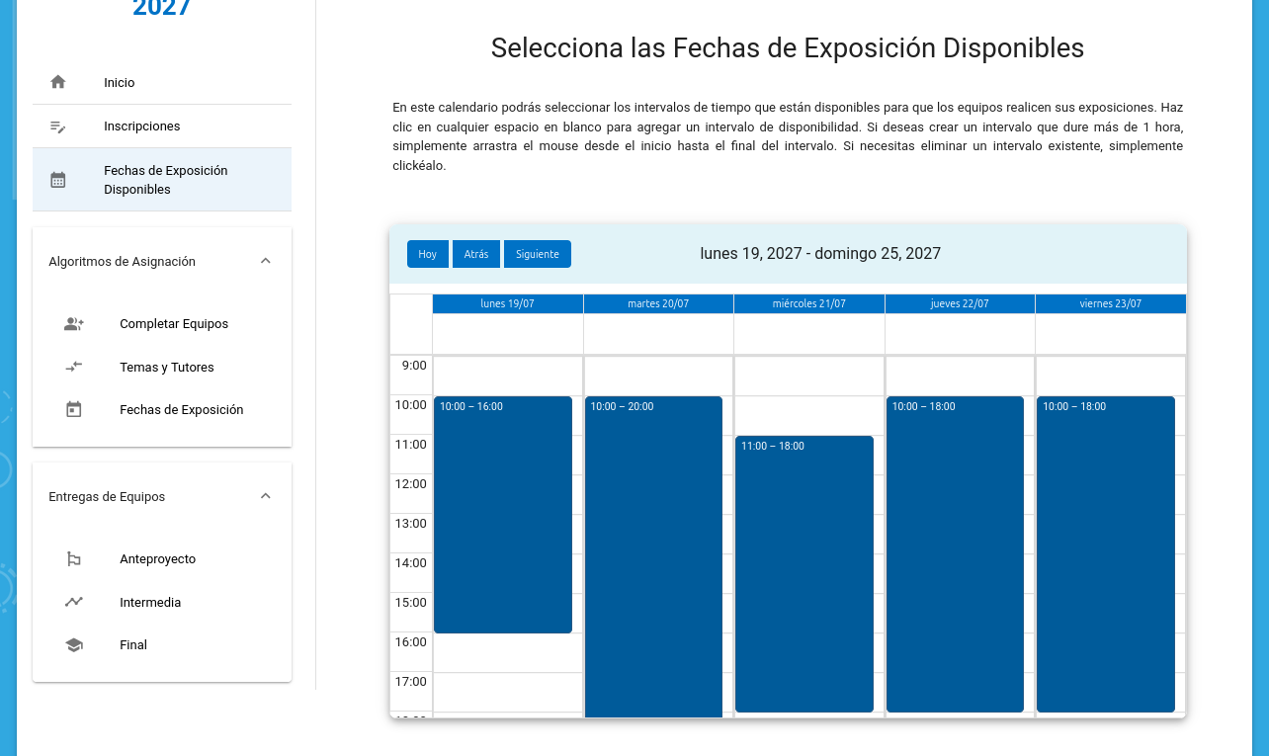
Task: Open the Inscripciones menu item
Action: click(x=142, y=126)
